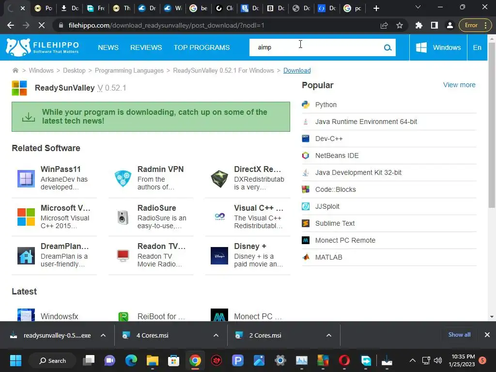The width and height of the screenshot is (496, 372).
Task: Click the share page icon in address bar
Action: (x=384, y=25)
